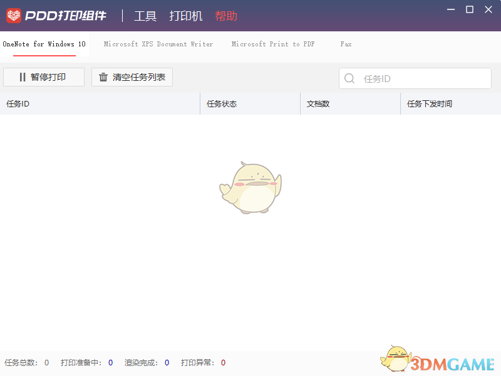
Task: Click the 暂停打印 button to pause printing
Action: tap(43, 77)
